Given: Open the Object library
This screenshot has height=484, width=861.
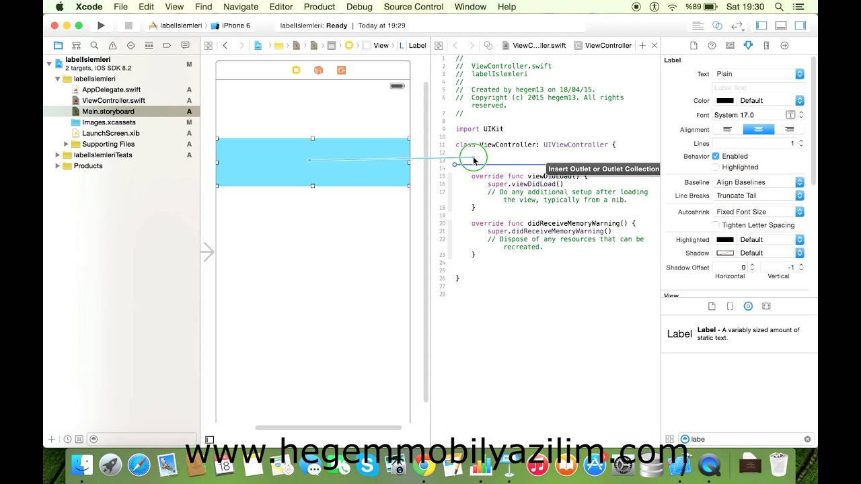Looking at the screenshot, I should pyautogui.click(x=748, y=306).
